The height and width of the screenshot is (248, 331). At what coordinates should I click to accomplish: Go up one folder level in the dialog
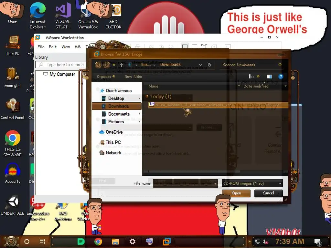[122, 65]
